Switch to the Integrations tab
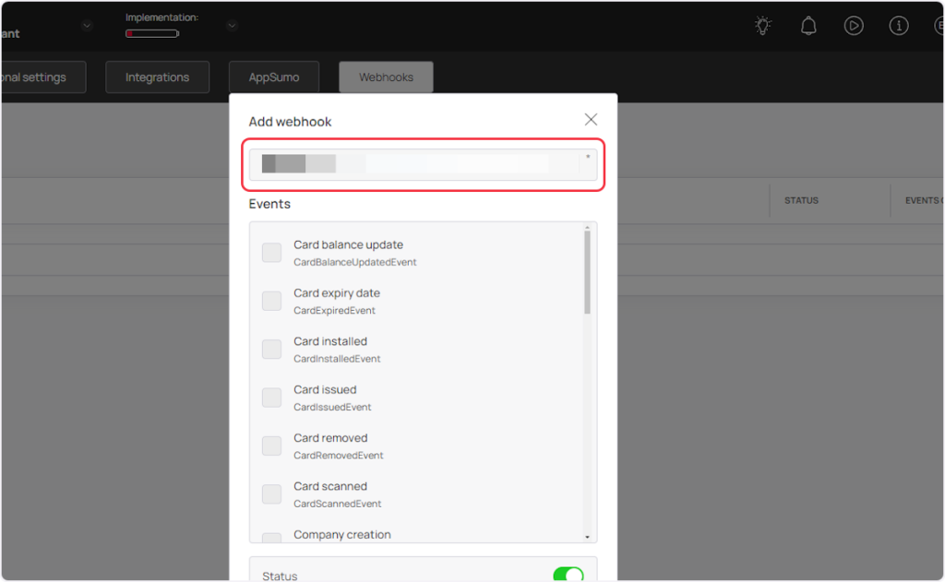The image size is (945, 582). [x=157, y=77]
